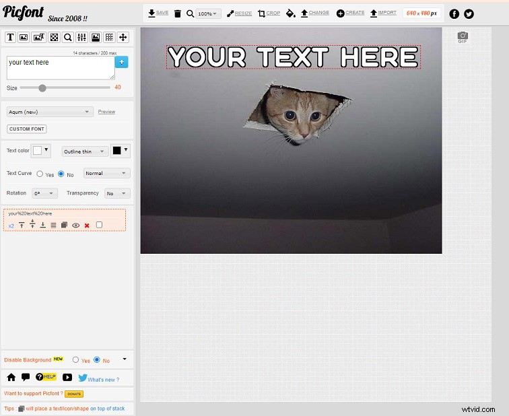Click the Size slider handle

pyautogui.click(x=42, y=88)
